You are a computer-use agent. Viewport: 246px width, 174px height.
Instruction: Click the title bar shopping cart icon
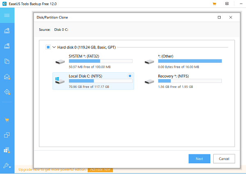214,4
